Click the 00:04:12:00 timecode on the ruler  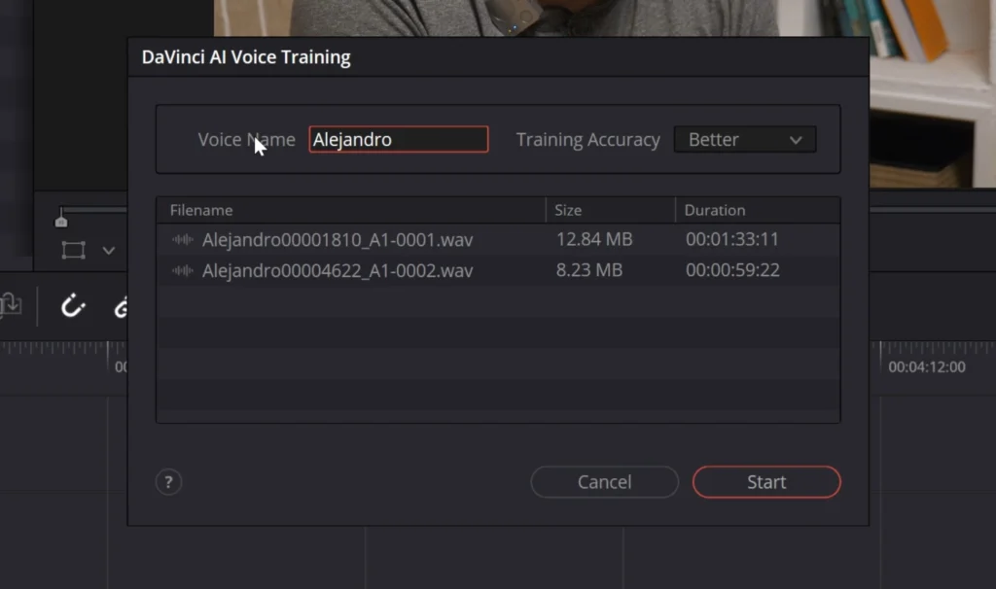[x=929, y=366]
